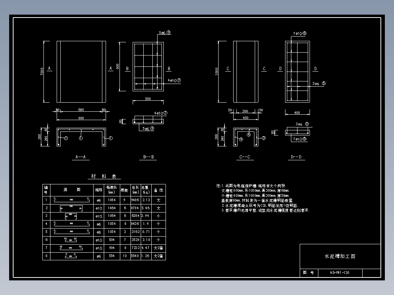
Task: Select the 7000 vertical dimension
Action: [42, 71]
